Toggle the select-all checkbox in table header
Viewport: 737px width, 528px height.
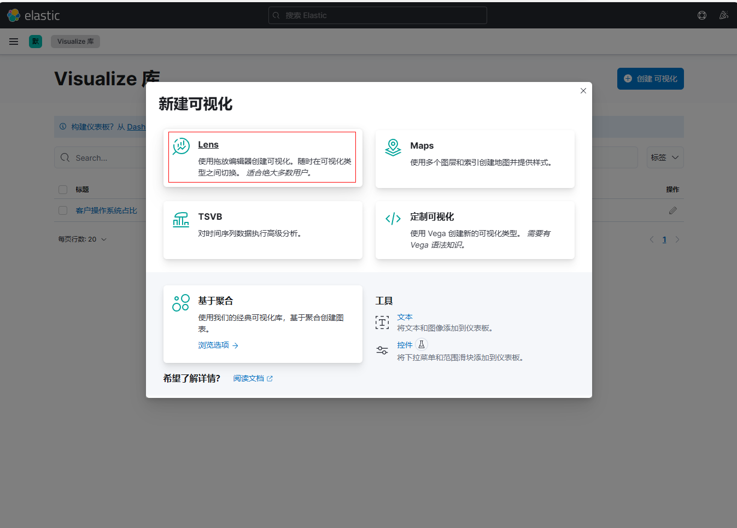click(63, 190)
